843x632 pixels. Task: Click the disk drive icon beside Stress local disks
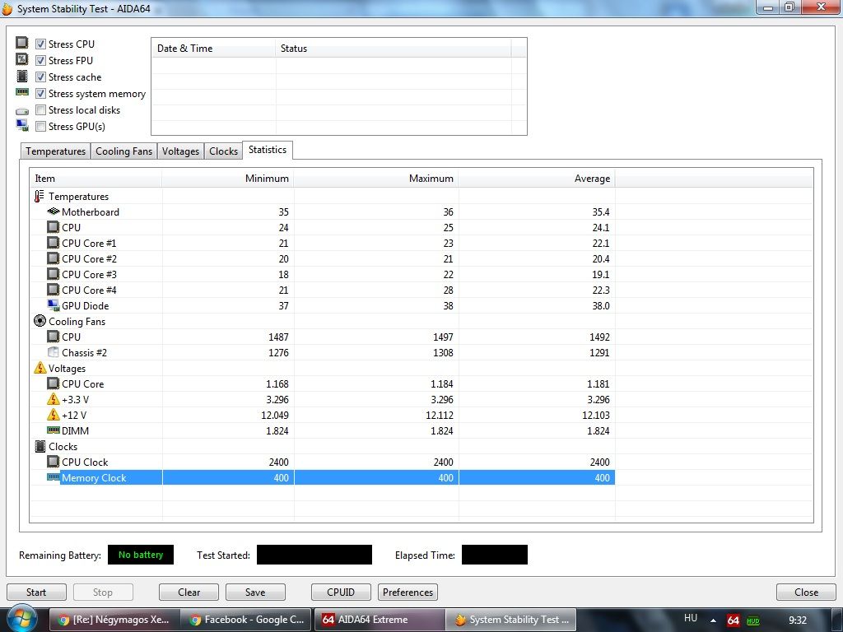[x=22, y=111]
